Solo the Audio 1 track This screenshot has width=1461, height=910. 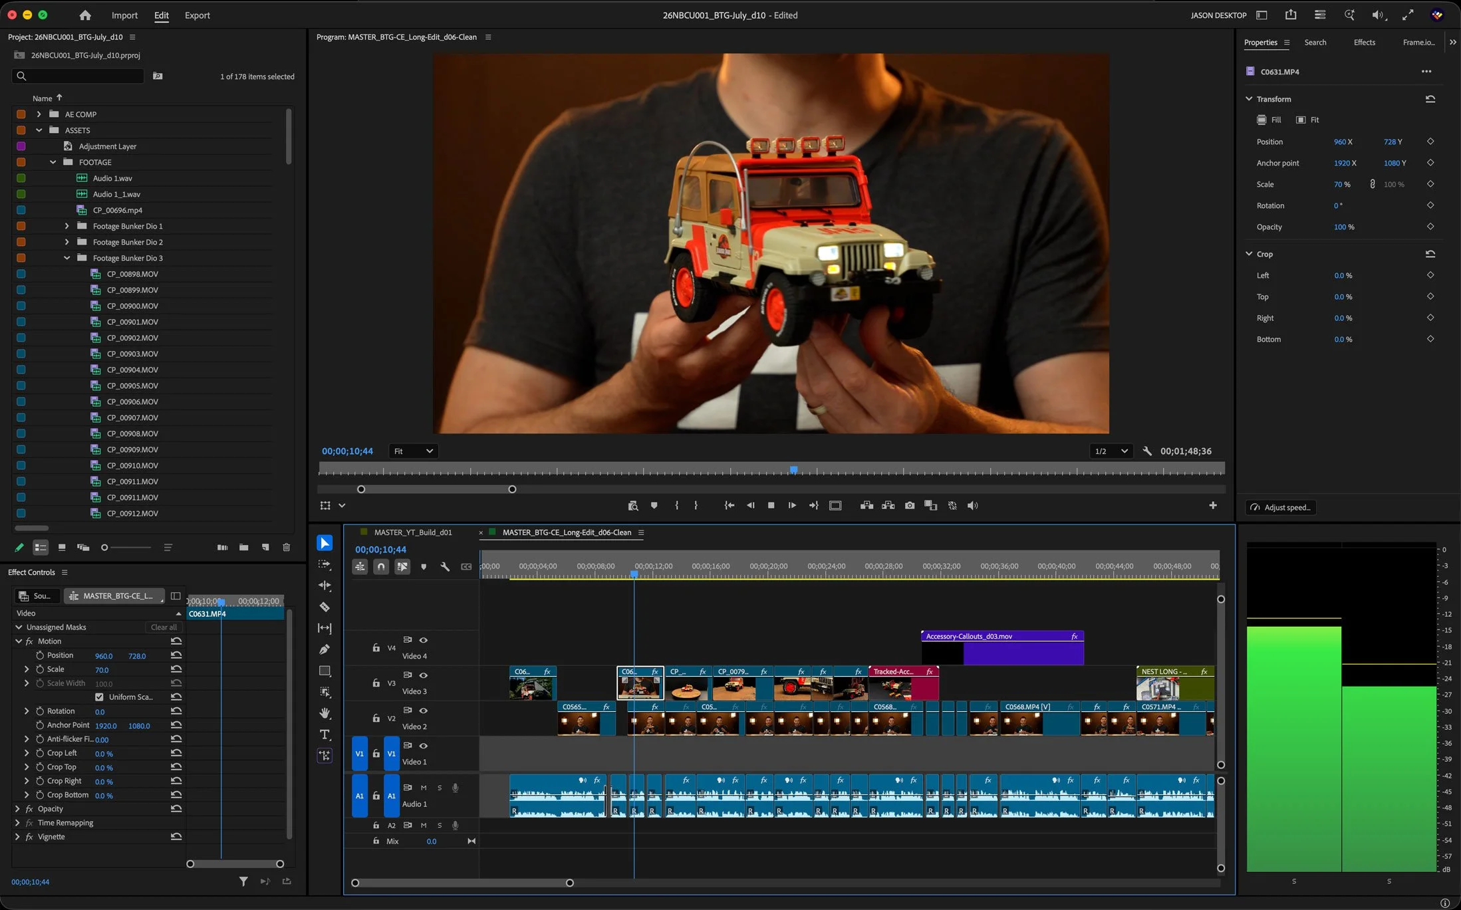coord(440,788)
